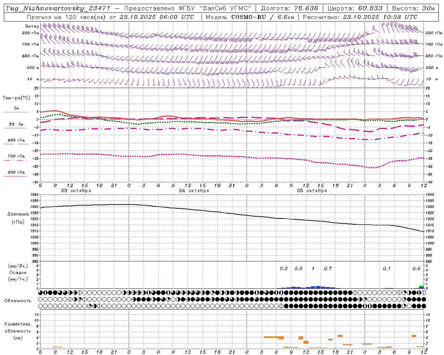Click the 'Td 2м' dew point legend label
444x355 pixels.
coord(16,124)
